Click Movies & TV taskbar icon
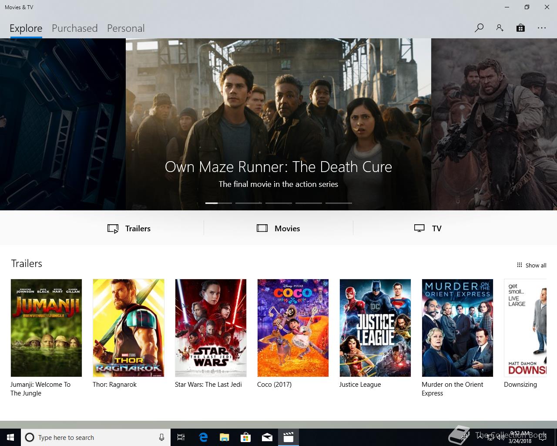557x446 pixels. tap(289, 437)
